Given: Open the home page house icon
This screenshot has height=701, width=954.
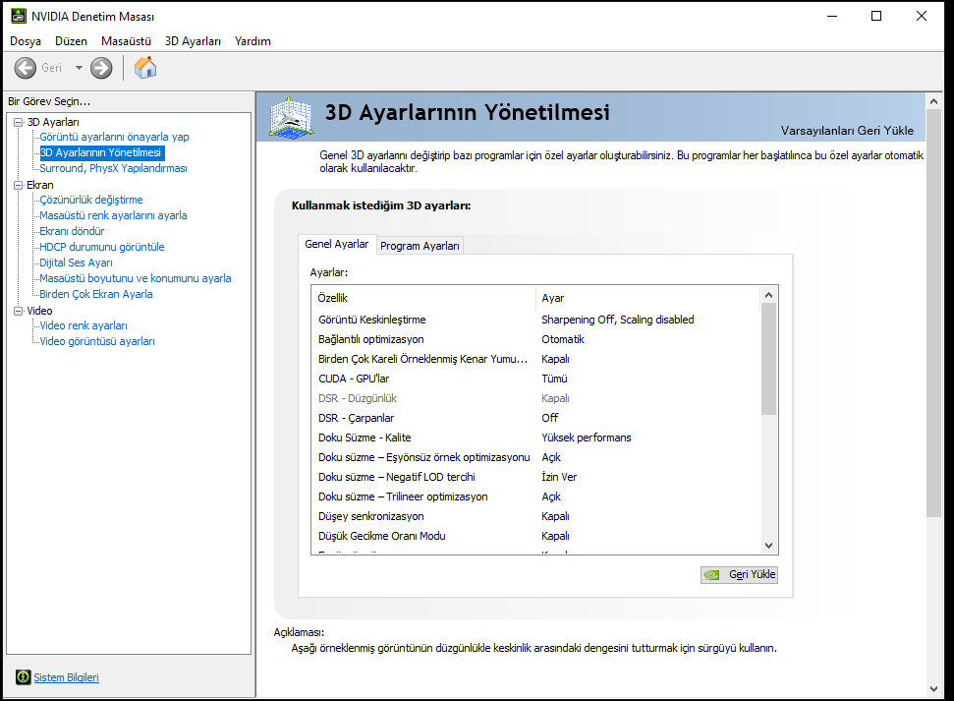Looking at the screenshot, I should 145,68.
